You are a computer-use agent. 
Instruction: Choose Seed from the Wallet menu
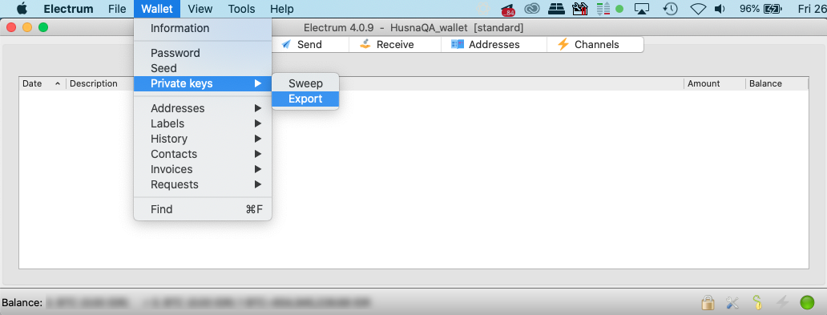tap(203, 68)
